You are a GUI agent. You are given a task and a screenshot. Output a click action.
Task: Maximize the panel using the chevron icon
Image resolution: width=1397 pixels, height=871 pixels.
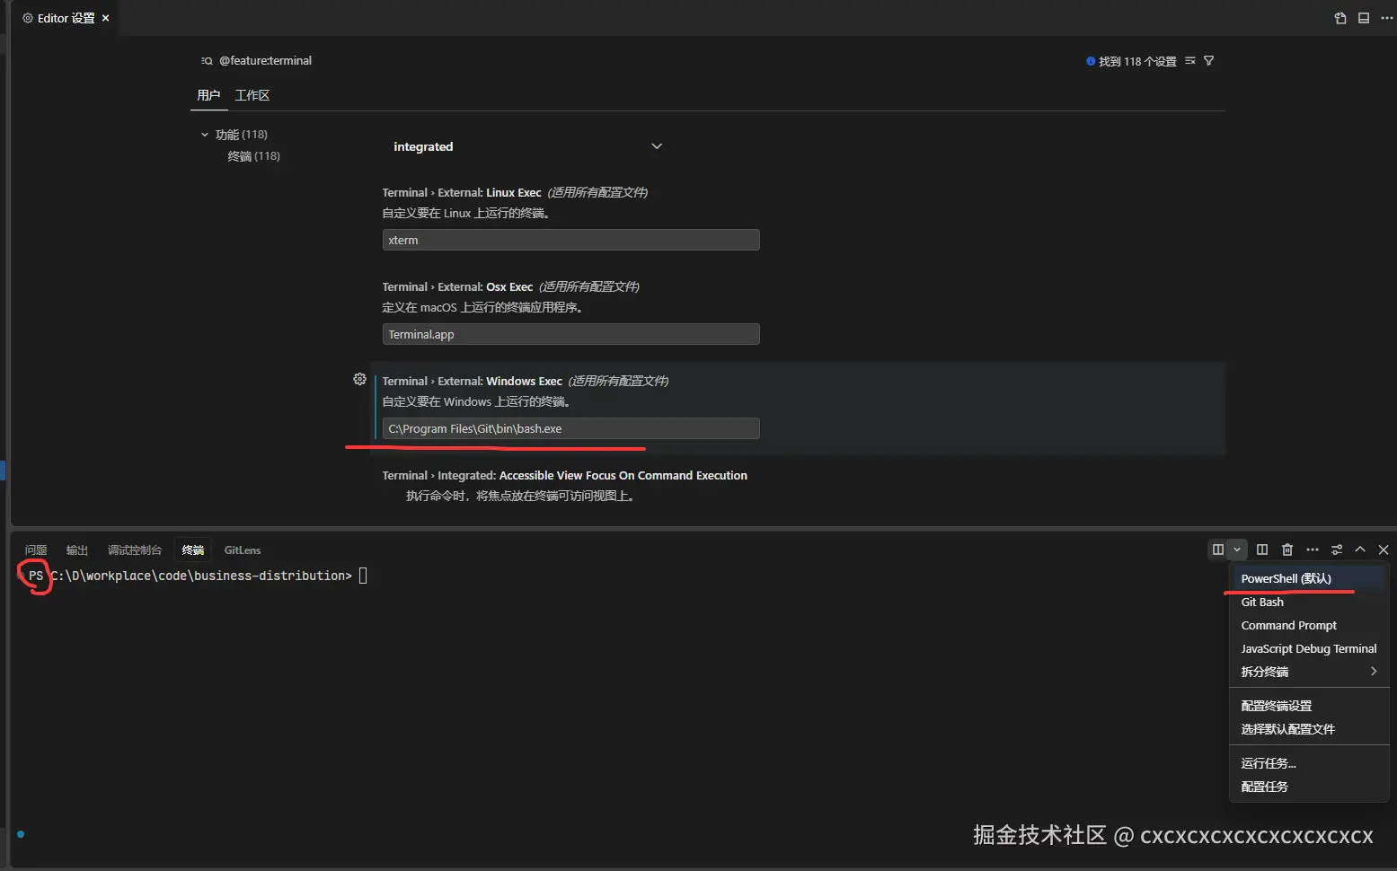[1360, 550]
